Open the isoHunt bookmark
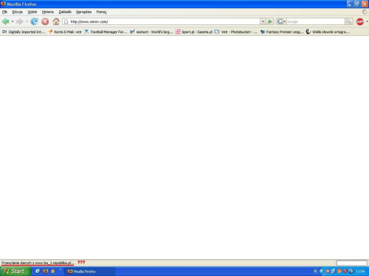The height and width of the screenshot is (276, 369). pos(151,32)
